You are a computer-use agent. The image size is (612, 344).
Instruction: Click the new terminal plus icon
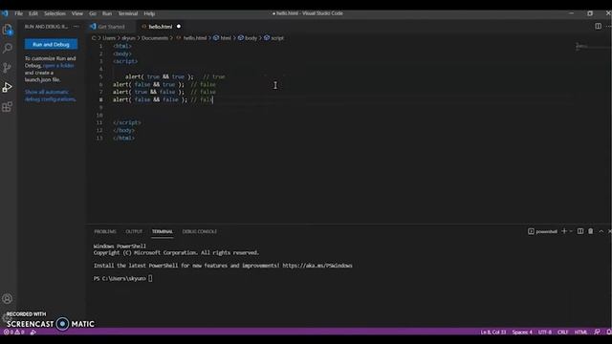pyautogui.click(x=563, y=231)
